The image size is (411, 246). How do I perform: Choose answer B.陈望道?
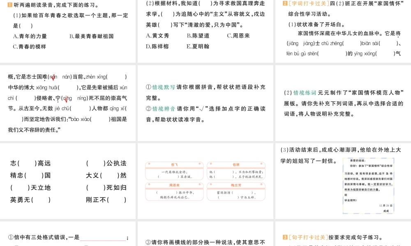pos(198,36)
